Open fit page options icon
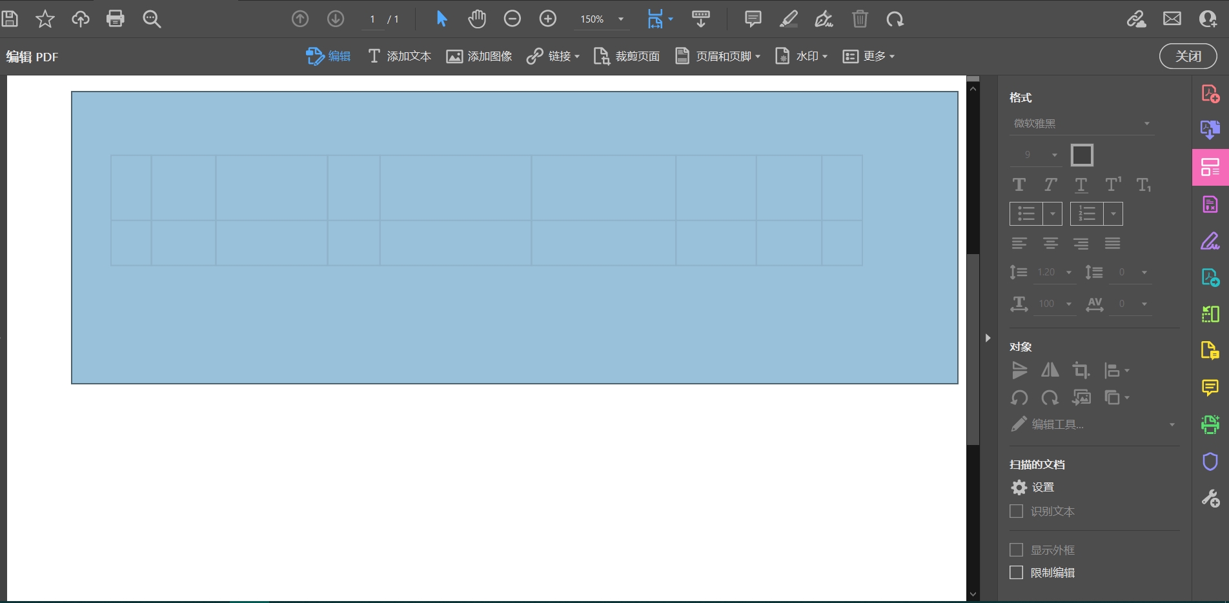 [660, 19]
